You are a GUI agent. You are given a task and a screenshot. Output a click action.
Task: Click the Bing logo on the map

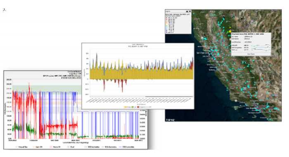170,120
